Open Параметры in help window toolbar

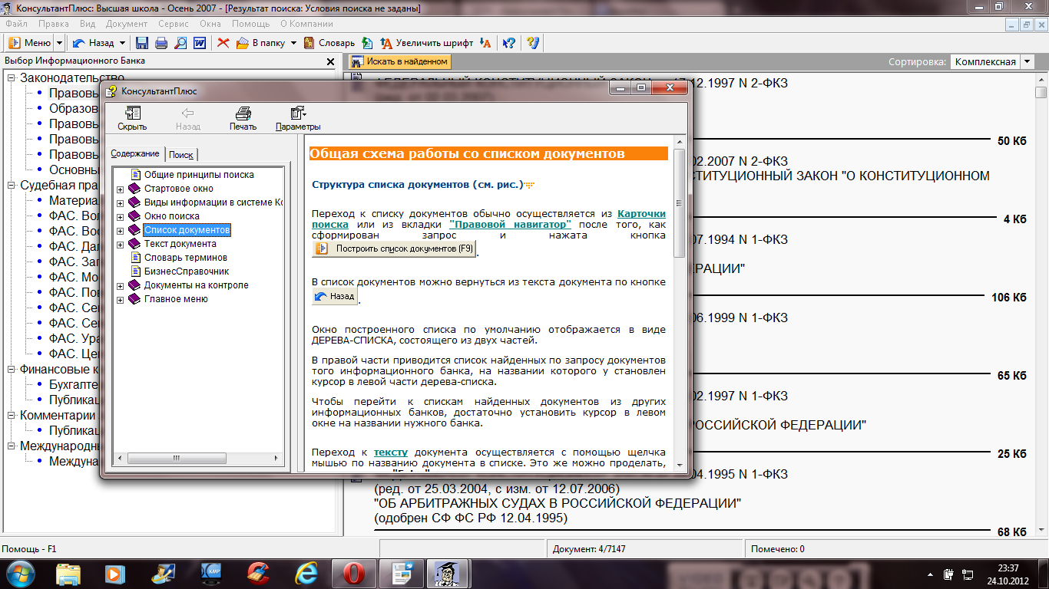(298, 118)
